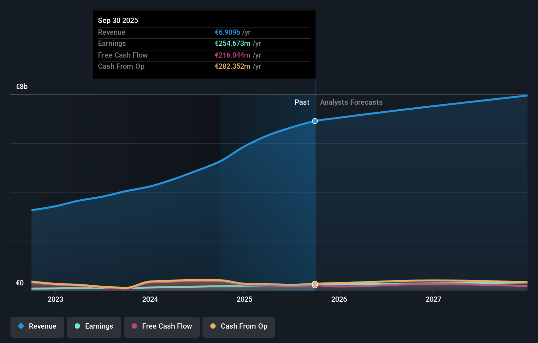Image resolution: width=538 pixels, height=343 pixels.
Task: Select the teal Earnings dot in the legend
Action: pyautogui.click(x=77, y=326)
